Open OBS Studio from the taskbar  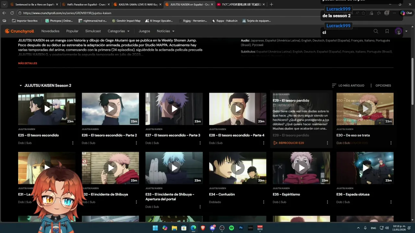222,228
